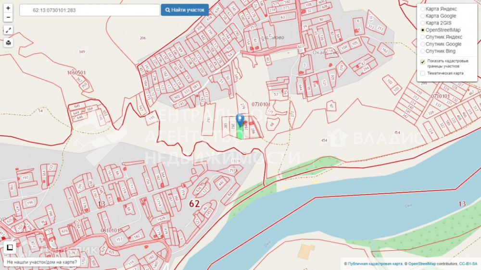Focus the cadastral number search field
Viewport: 481px width, 270px height.
pyautogui.click(x=89, y=10)
